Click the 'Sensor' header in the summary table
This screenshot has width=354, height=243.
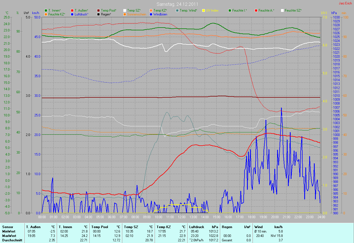coord(7,227)
